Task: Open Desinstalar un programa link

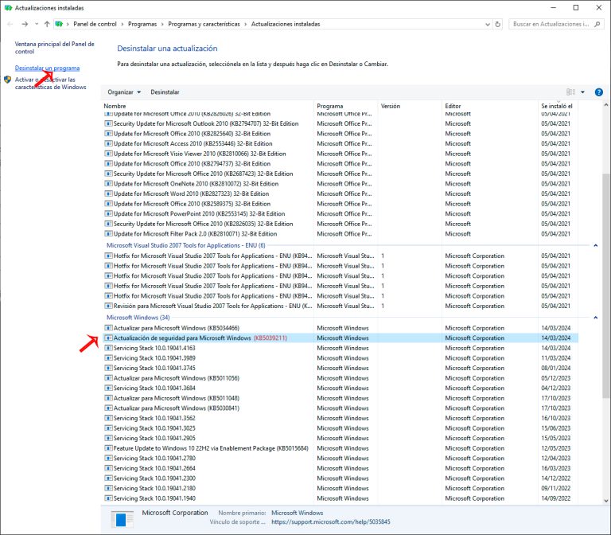Action: tap(47, 68)
